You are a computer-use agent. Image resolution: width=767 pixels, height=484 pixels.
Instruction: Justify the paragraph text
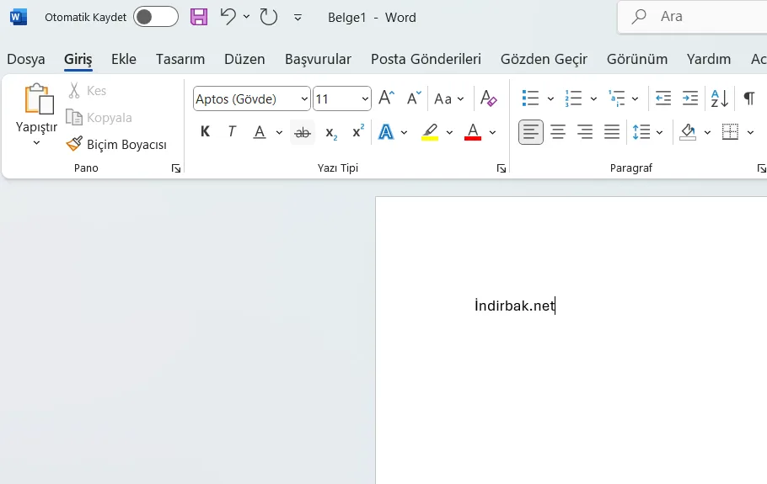pos(611,132)
